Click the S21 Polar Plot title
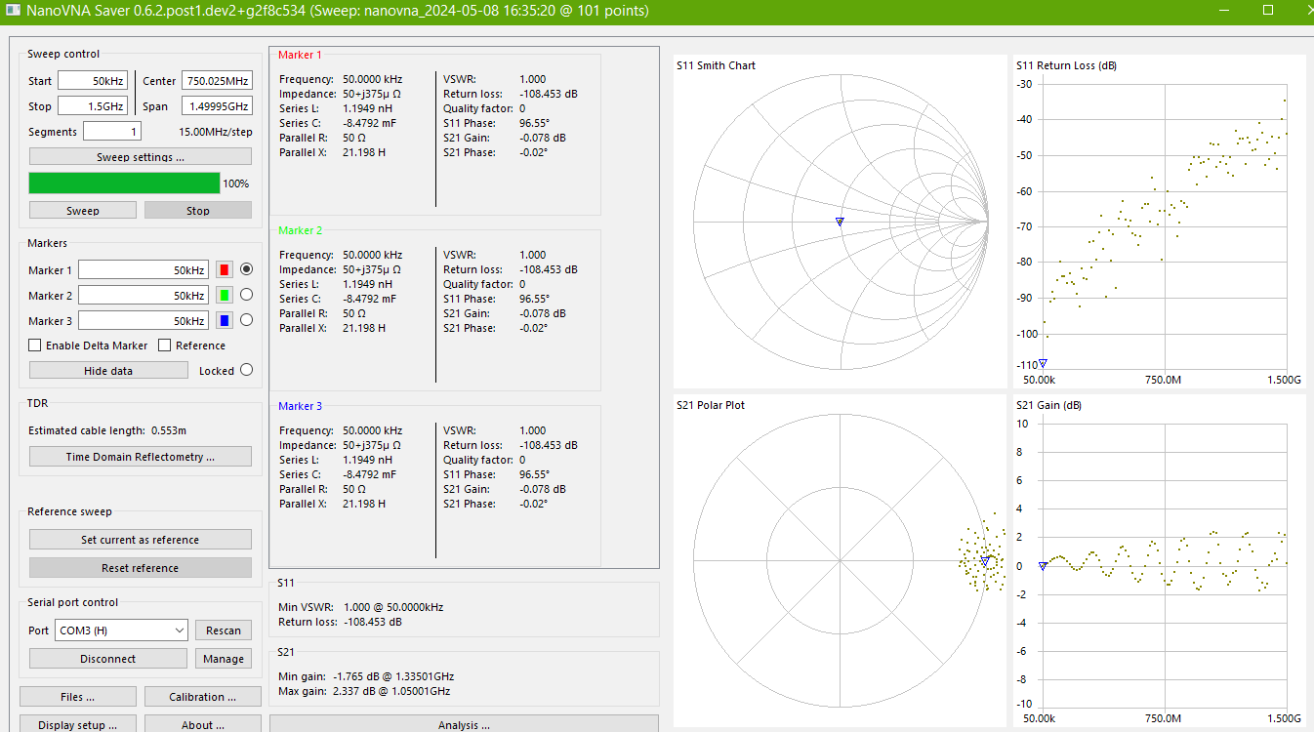Viewport: 1314px width, 732px height. point(710,405)
